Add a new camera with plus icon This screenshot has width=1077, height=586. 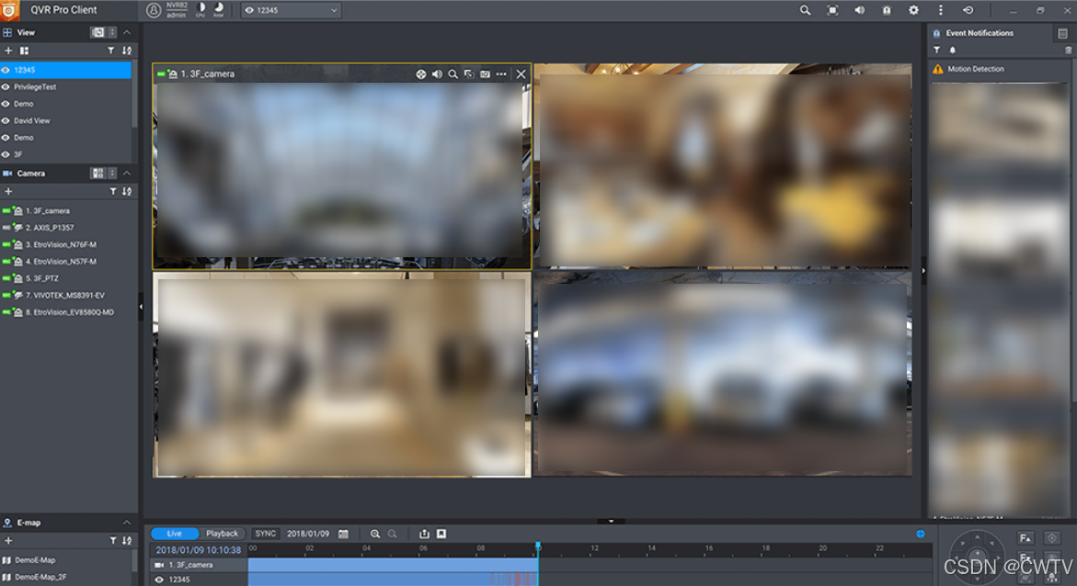coord(8,191)
